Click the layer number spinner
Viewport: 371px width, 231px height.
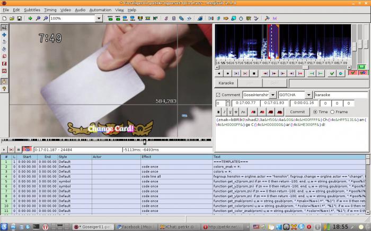click(x=227, y=103)
